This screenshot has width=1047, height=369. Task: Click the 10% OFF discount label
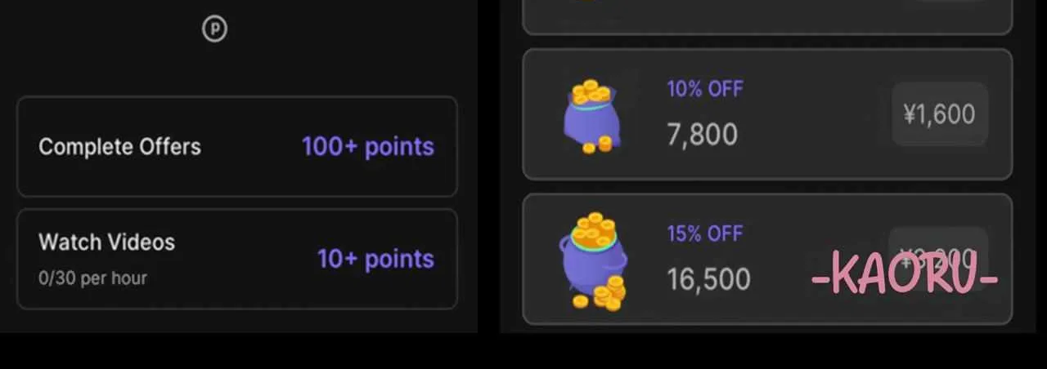pyautogui.click(x=705, y=89)
